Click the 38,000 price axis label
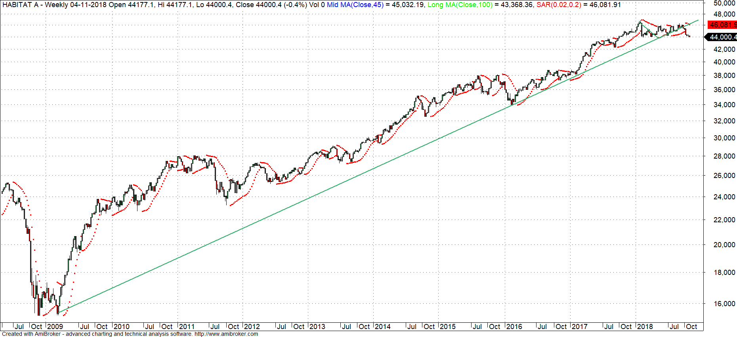 click(724, 76)
